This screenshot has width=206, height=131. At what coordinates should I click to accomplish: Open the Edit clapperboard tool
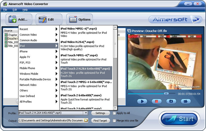pos(49,20)
